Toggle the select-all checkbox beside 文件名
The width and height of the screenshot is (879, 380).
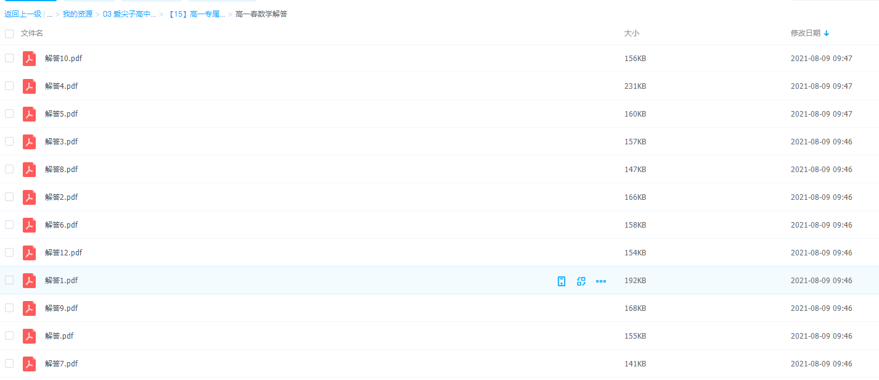pos(9,34)
